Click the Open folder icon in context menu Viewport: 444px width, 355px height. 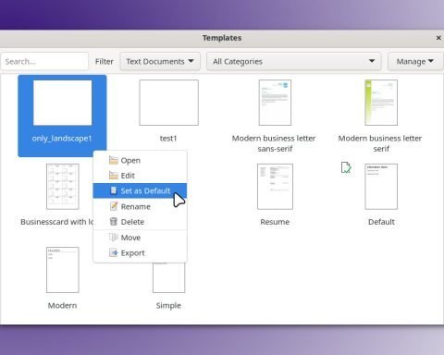(114, 160)
